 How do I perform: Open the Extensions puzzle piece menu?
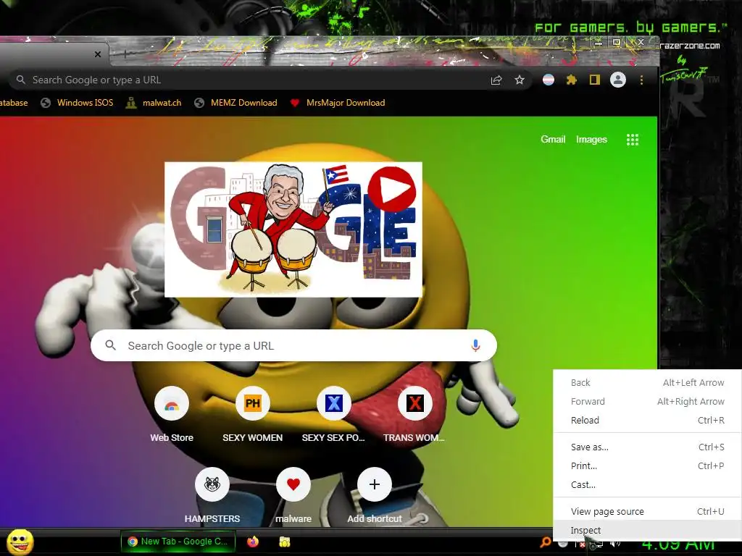tap(572, 80)
